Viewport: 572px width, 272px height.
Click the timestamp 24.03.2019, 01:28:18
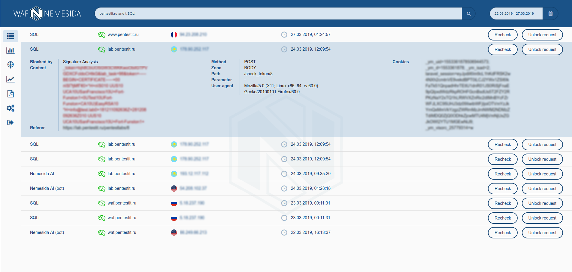tap(310, 188)
